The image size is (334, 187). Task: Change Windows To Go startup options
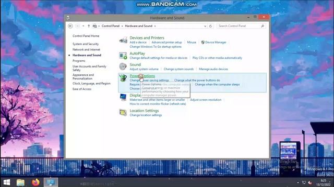[156, 47]
